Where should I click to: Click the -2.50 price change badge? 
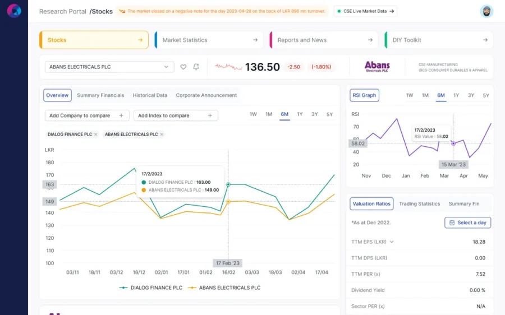tap(293, 67)
